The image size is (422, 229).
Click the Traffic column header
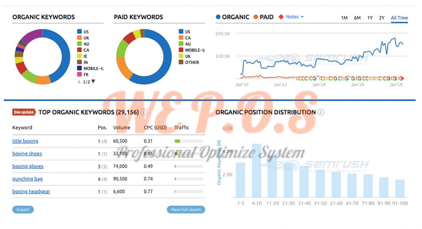[x=182, y=128]
